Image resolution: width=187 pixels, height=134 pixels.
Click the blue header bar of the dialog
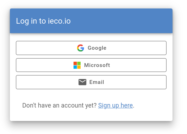pos(91,21)
